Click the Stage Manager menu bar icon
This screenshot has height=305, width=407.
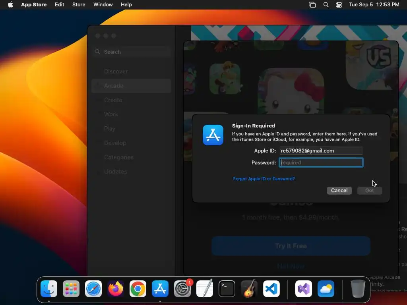pyautogui.click(x=312, y=5)
